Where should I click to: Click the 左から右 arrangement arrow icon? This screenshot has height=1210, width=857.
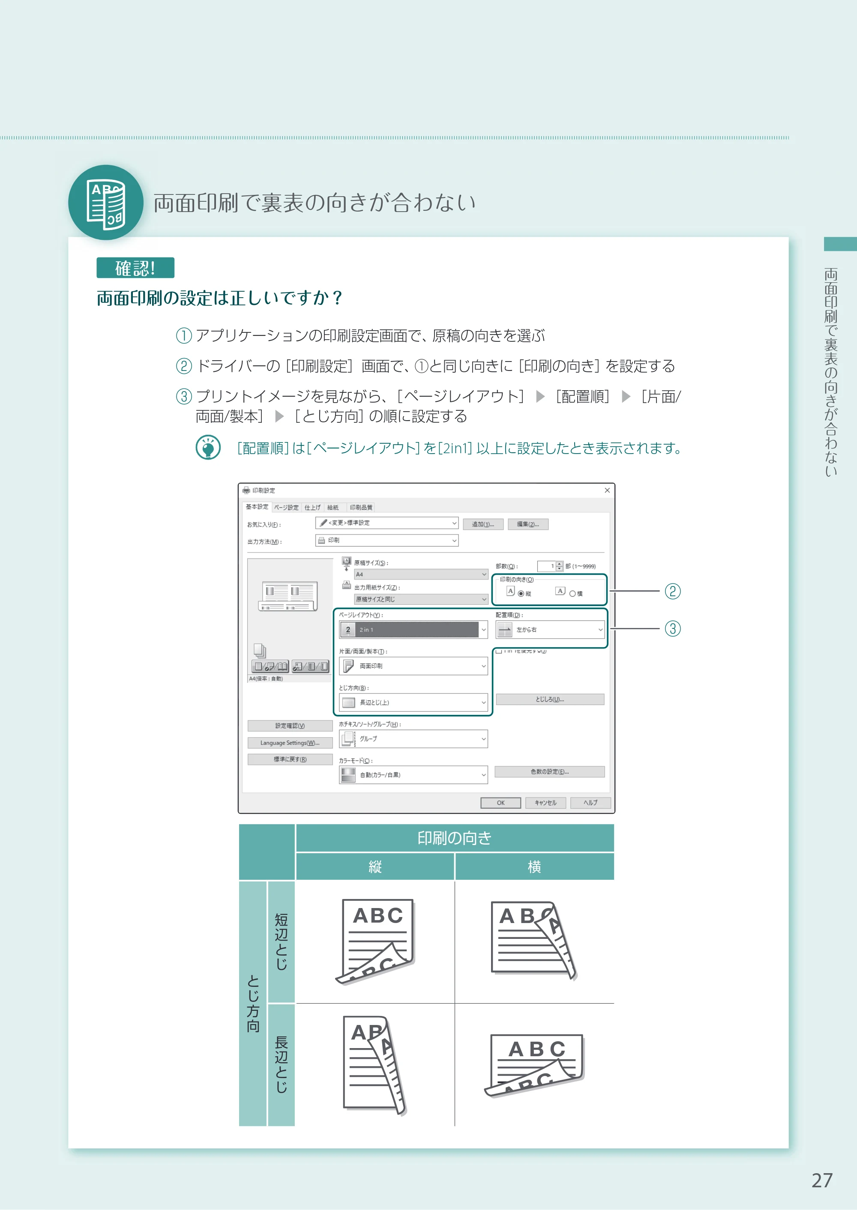coord(505,630)
